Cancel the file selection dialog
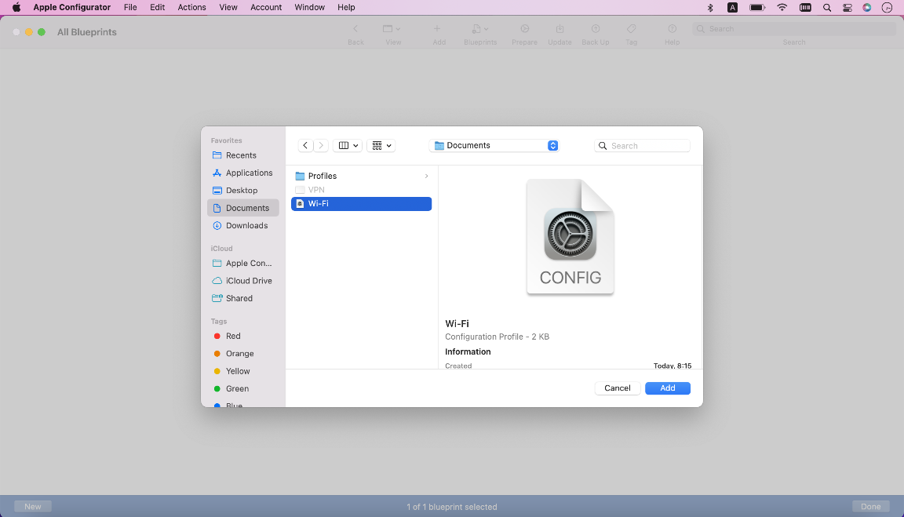Image resolution: width=904 pixels, height=517 pixels. coord(618,388)
